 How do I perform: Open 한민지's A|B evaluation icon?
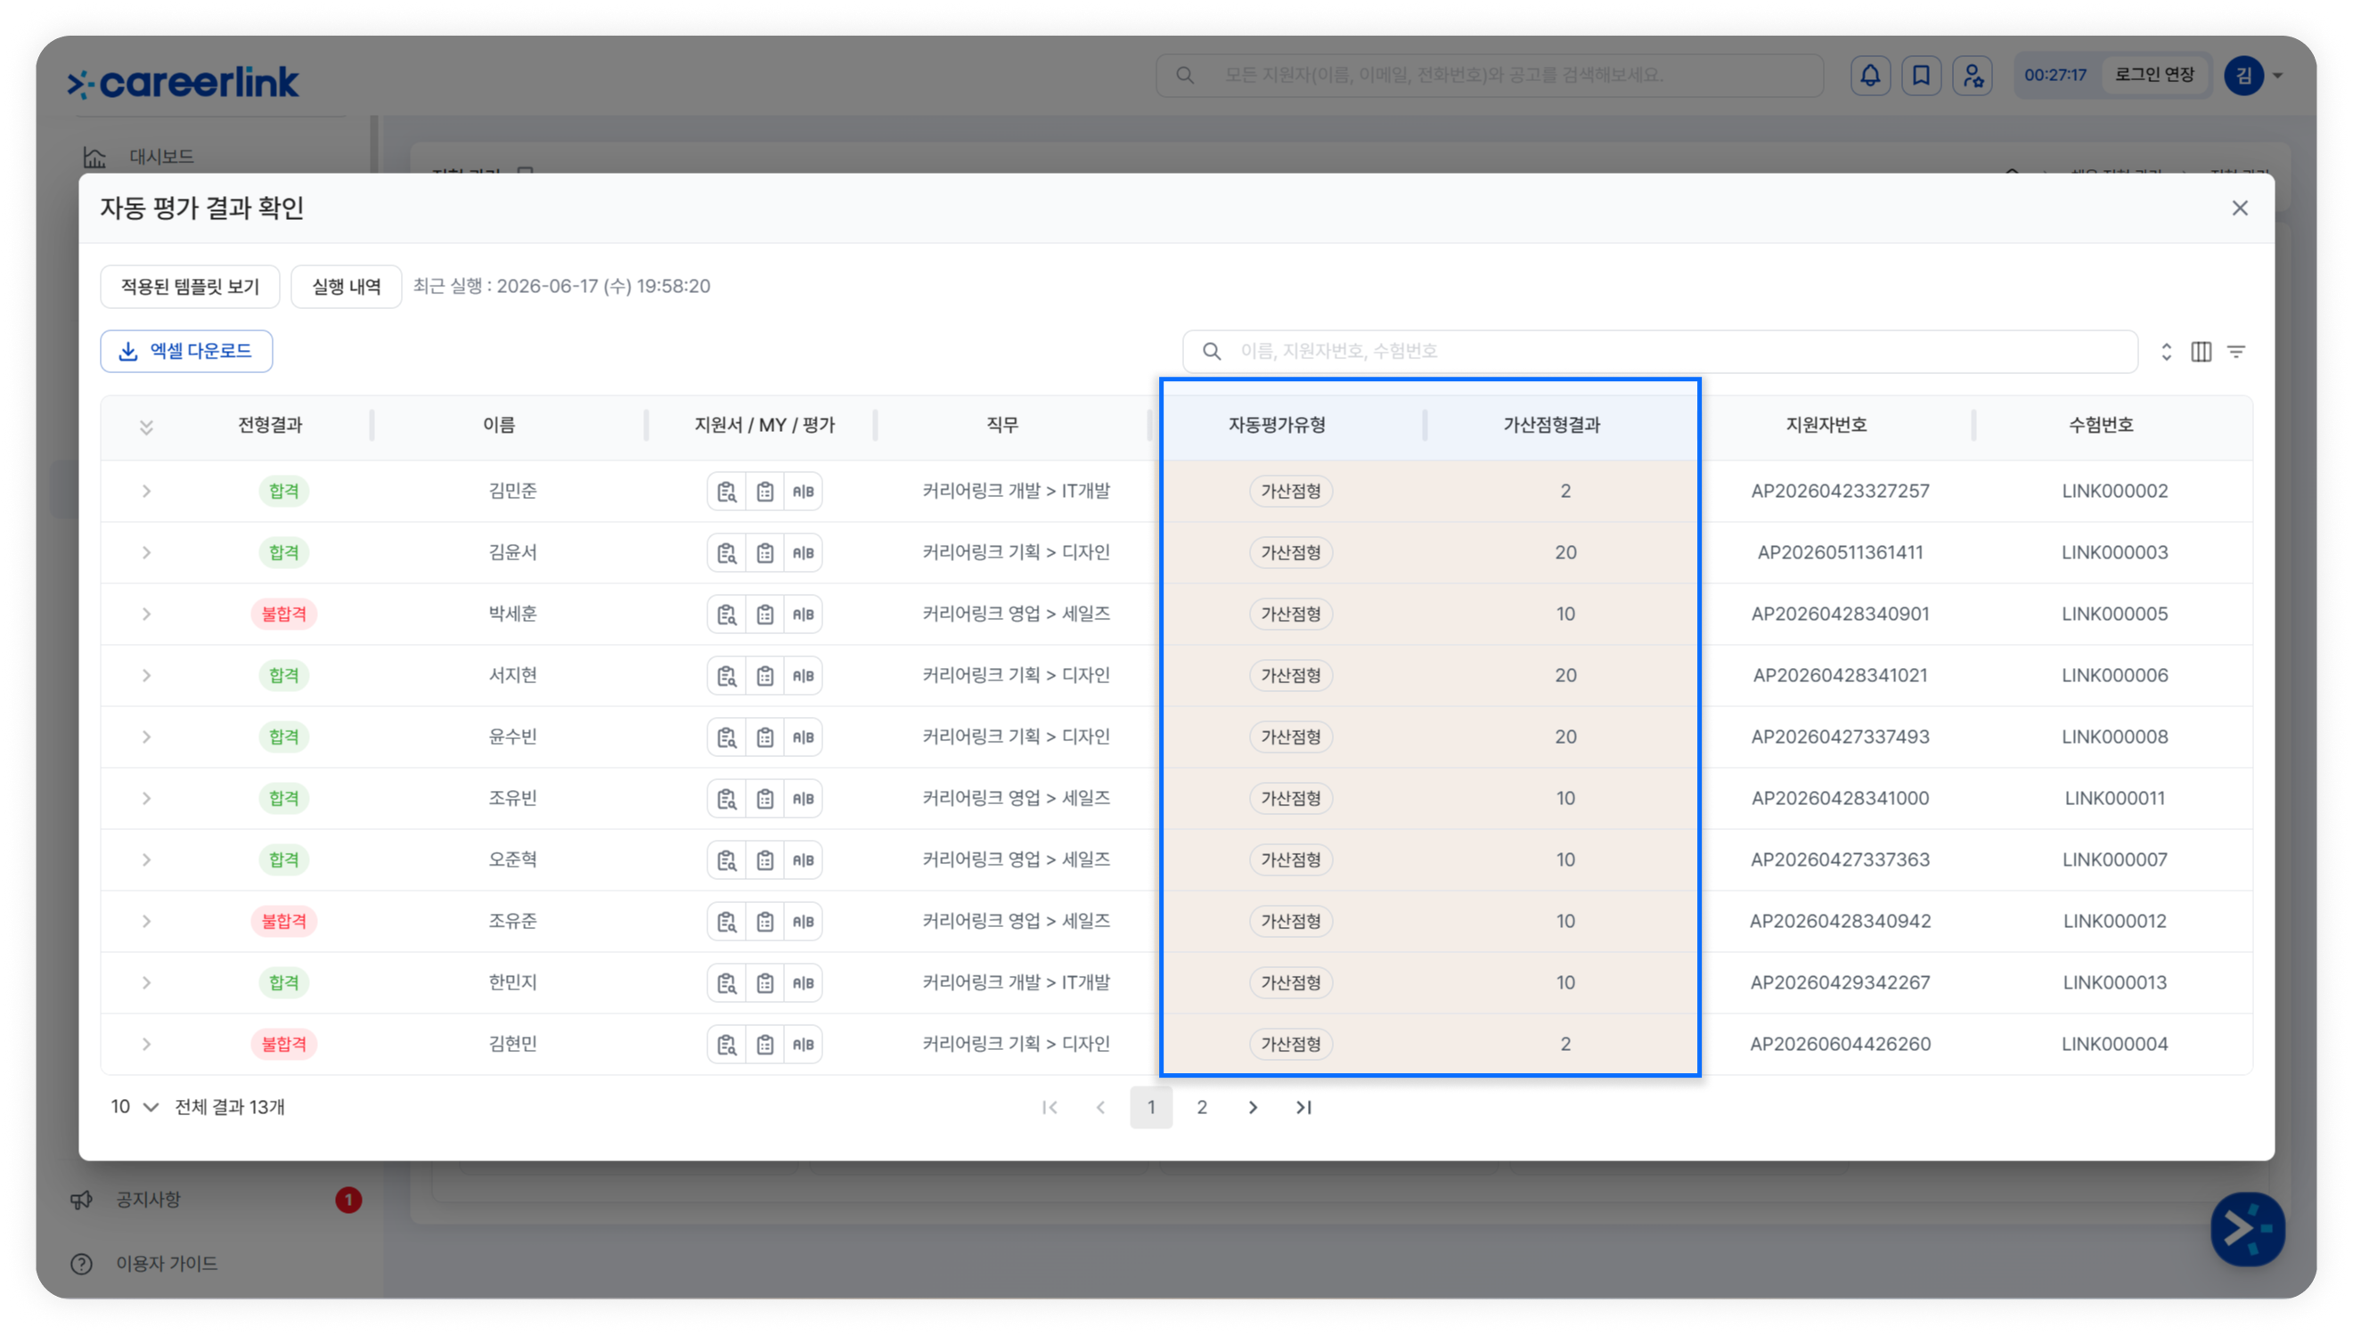pyautogui.click(x=804, y=983)
